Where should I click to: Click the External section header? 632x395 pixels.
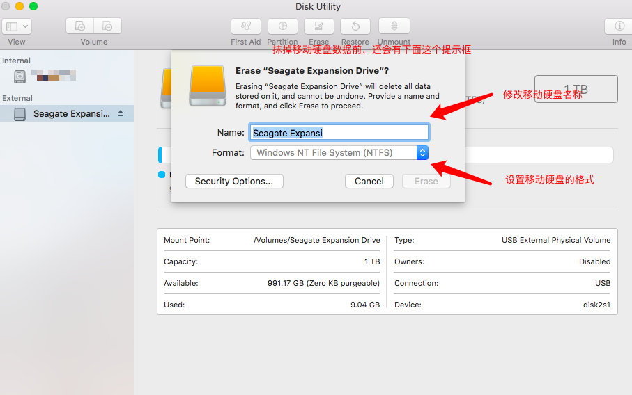tap(17, 98)
